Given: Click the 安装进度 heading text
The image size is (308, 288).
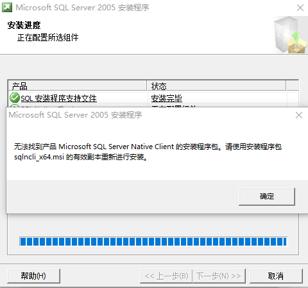Looking at the screenshot, I should click(24, 25).
